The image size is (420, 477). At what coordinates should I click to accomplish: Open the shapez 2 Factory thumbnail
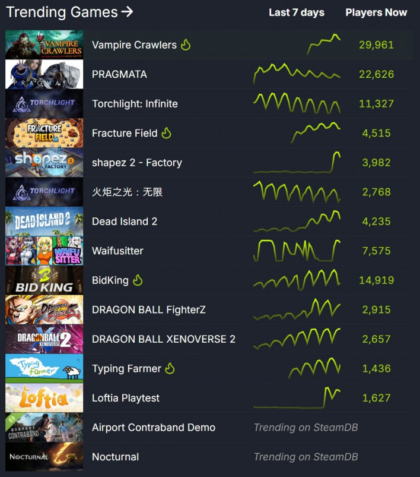44,162
